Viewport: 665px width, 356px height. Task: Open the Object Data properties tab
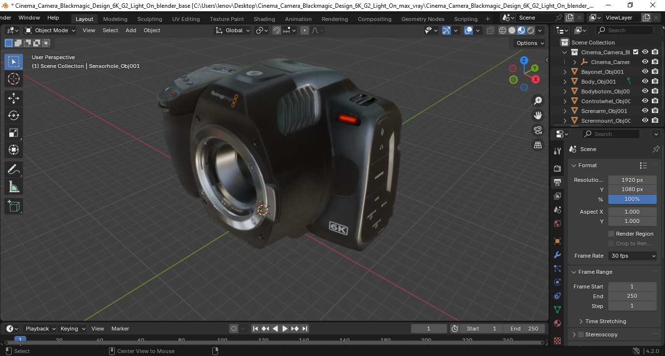[x=557, y=310]
